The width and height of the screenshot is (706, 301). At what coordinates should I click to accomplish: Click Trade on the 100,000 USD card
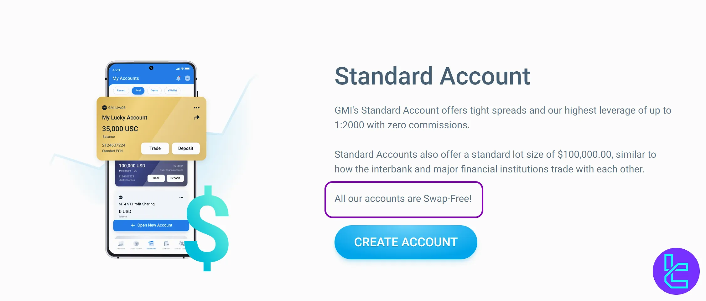(x=156, y=178)
